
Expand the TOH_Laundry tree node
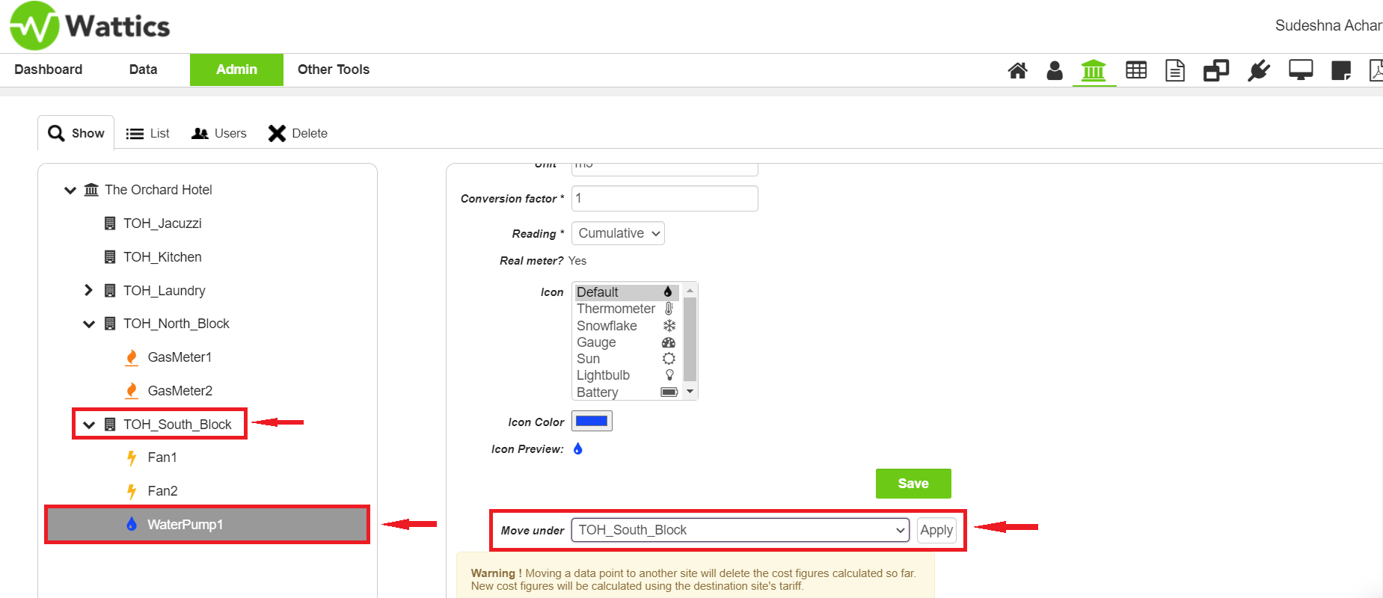click(89, 290)
